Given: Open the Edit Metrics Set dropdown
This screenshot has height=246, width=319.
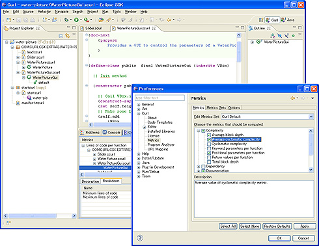Looking at the screenshot, I should [x=311, y=116].
